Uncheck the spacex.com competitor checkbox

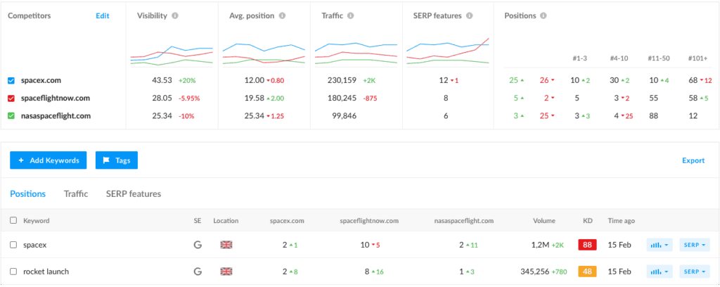(x=11, y=80)
